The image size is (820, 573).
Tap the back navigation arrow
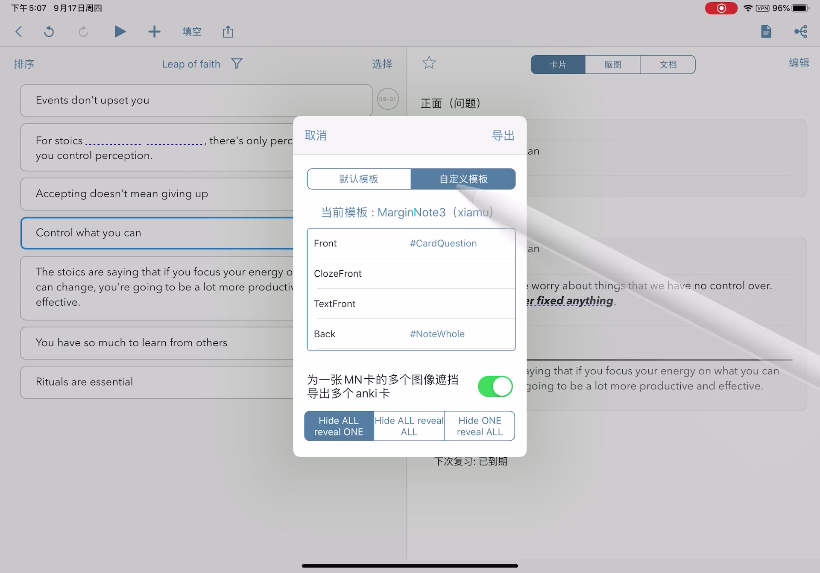click(x=18, y=31)
